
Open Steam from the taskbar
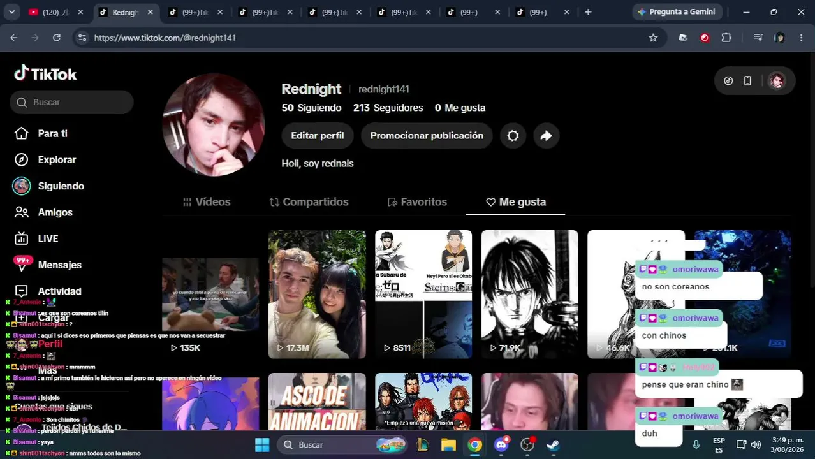pyautogui.click(x=554, y=444)
